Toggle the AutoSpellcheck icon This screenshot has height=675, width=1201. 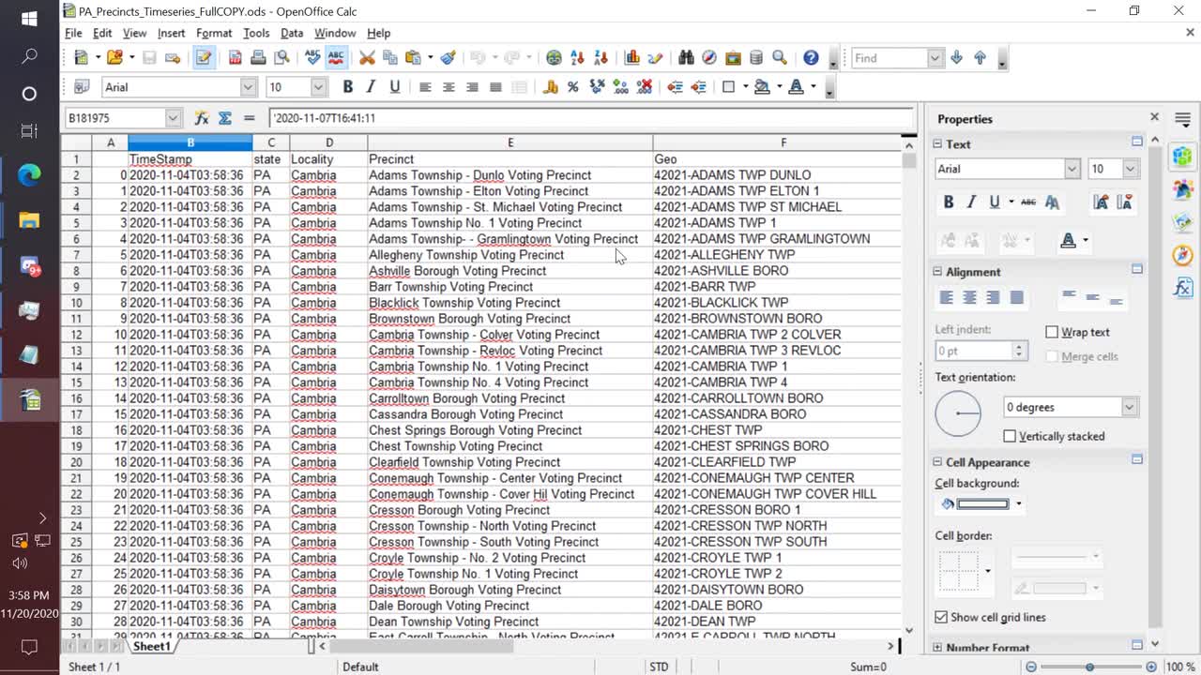(335, 58)
